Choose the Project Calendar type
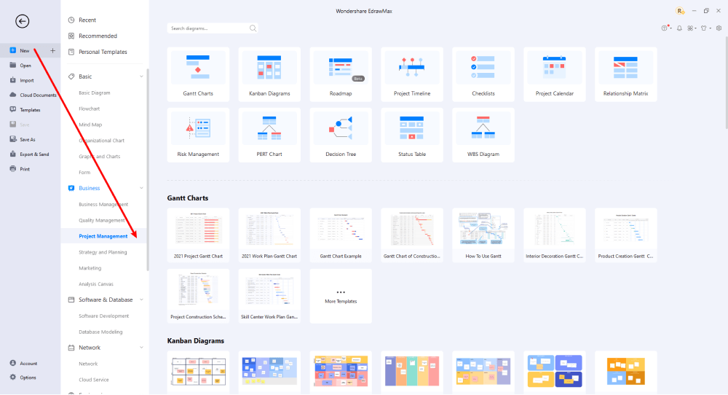 point(554,74)
